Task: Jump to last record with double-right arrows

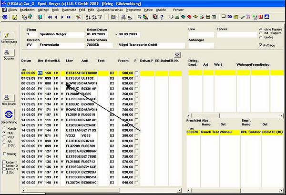Action: (x=69, y=17)
